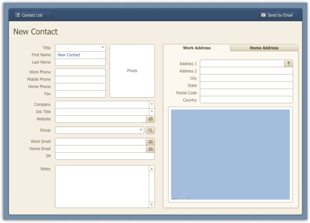Open the Group search magnifier
Viewport: 310px width, 223px height.
150,130
